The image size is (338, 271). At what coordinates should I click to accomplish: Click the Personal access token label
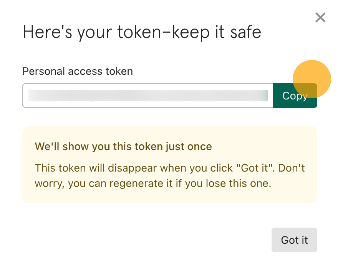coord(78,71)
